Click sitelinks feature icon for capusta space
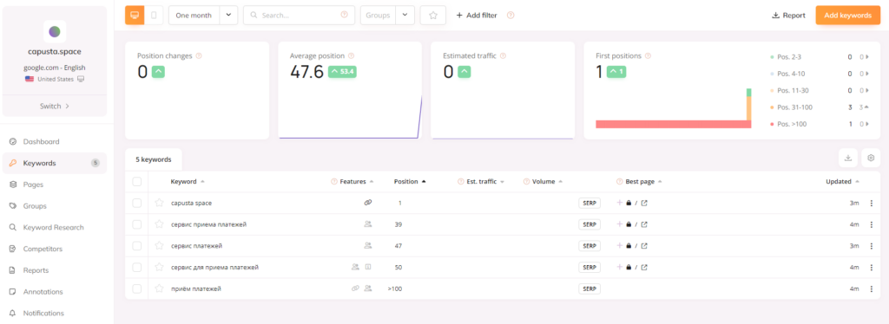889x324 pixels. pyautogui.click(x=368, y=203)
